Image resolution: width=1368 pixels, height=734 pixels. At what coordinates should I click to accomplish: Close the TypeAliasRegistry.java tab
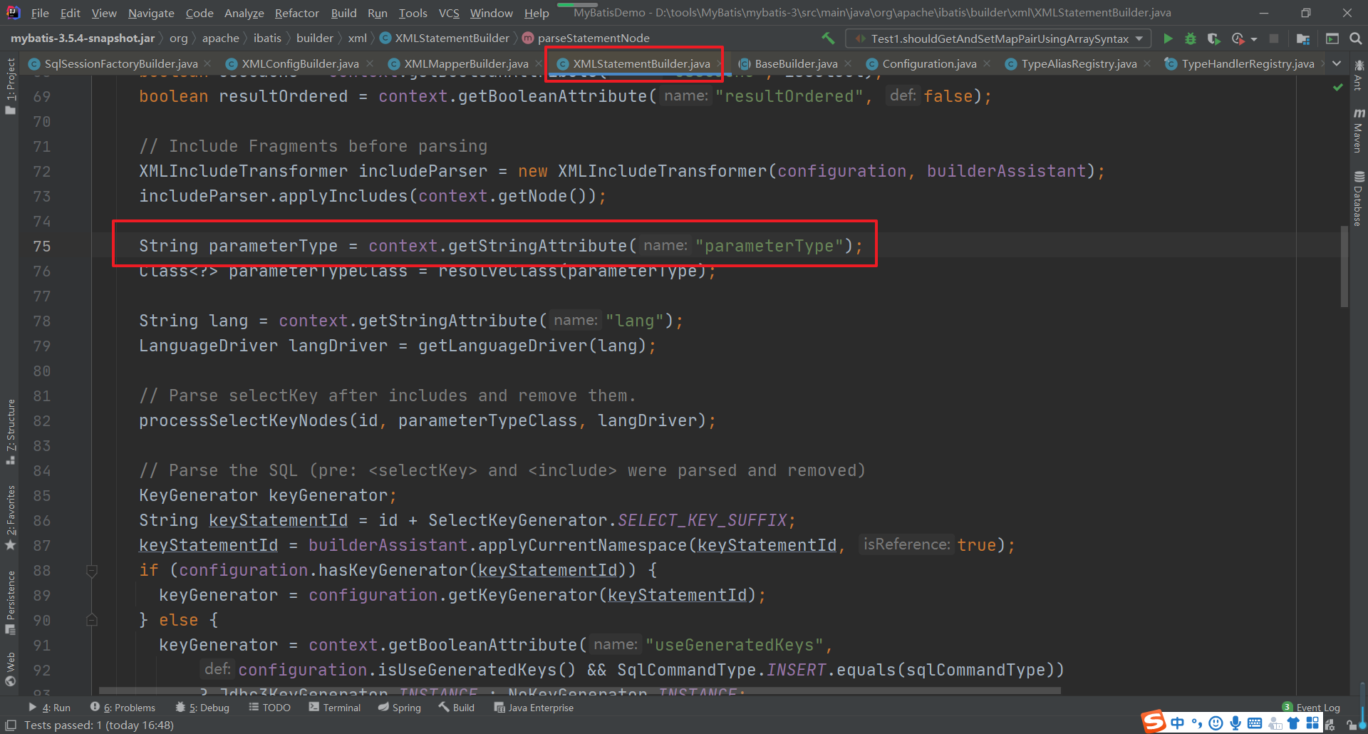pyautogui.click(x=1147, y=63)
